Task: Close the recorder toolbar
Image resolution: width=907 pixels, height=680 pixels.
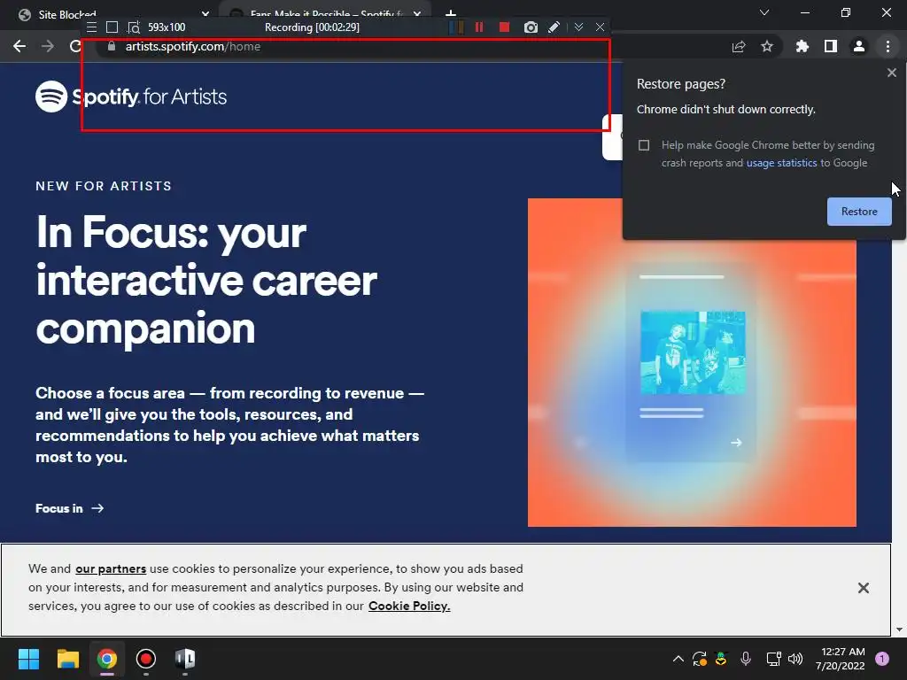Action: 600,27
